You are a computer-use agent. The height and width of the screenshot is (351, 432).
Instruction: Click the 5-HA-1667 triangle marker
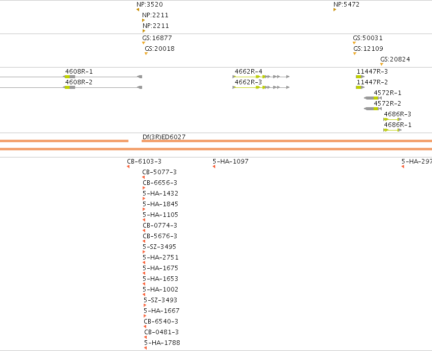tap(145, 316)
